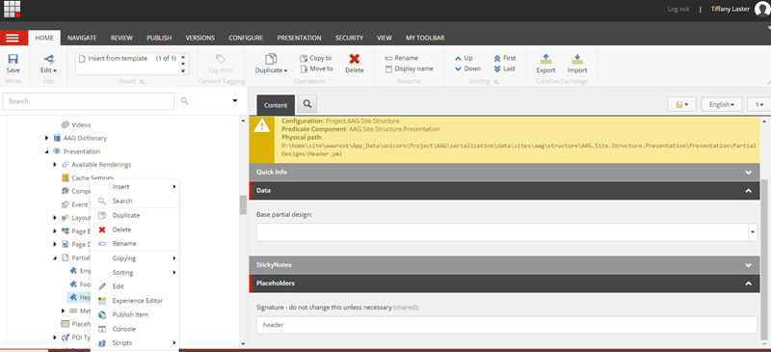This screenshot has height=352, width=771.
Task: Click the content tree Search field
Action: 88,101
